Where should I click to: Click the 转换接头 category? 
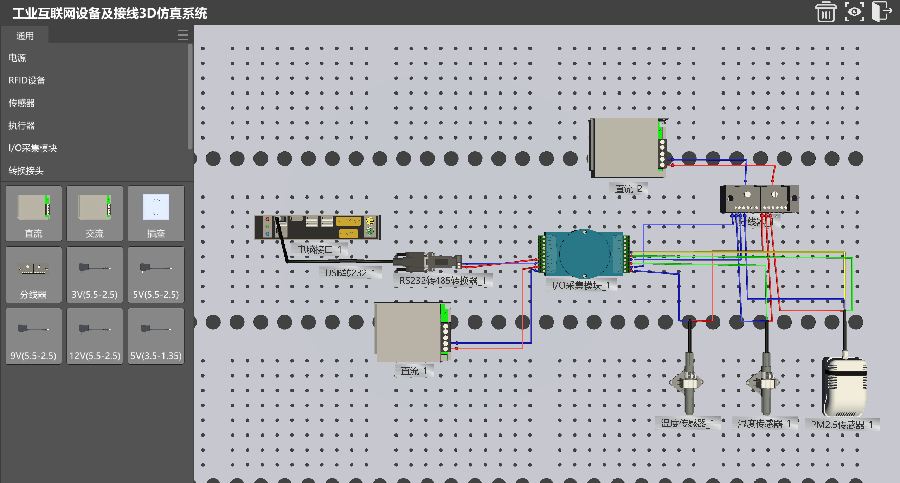click(26, 171)
